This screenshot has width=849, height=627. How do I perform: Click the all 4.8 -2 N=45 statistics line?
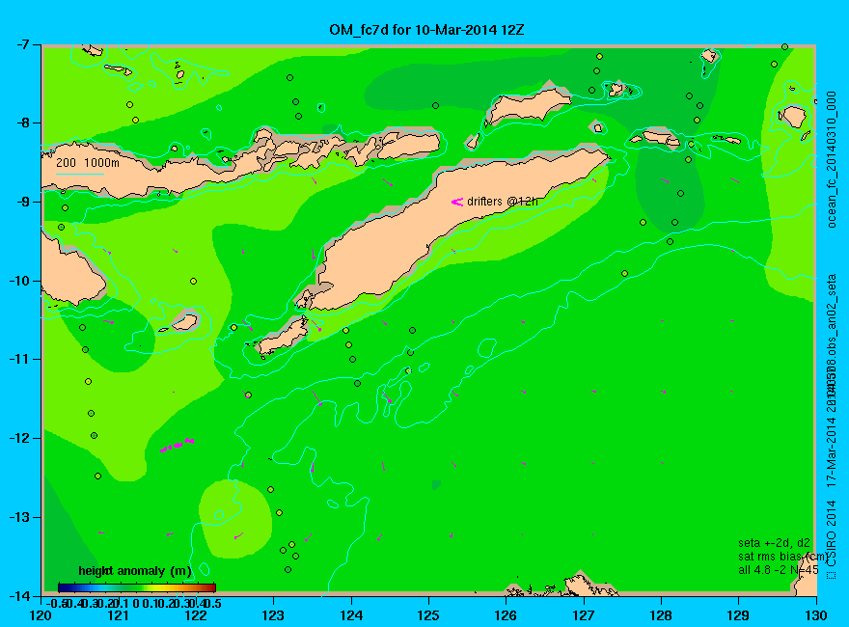pos(778,570)
